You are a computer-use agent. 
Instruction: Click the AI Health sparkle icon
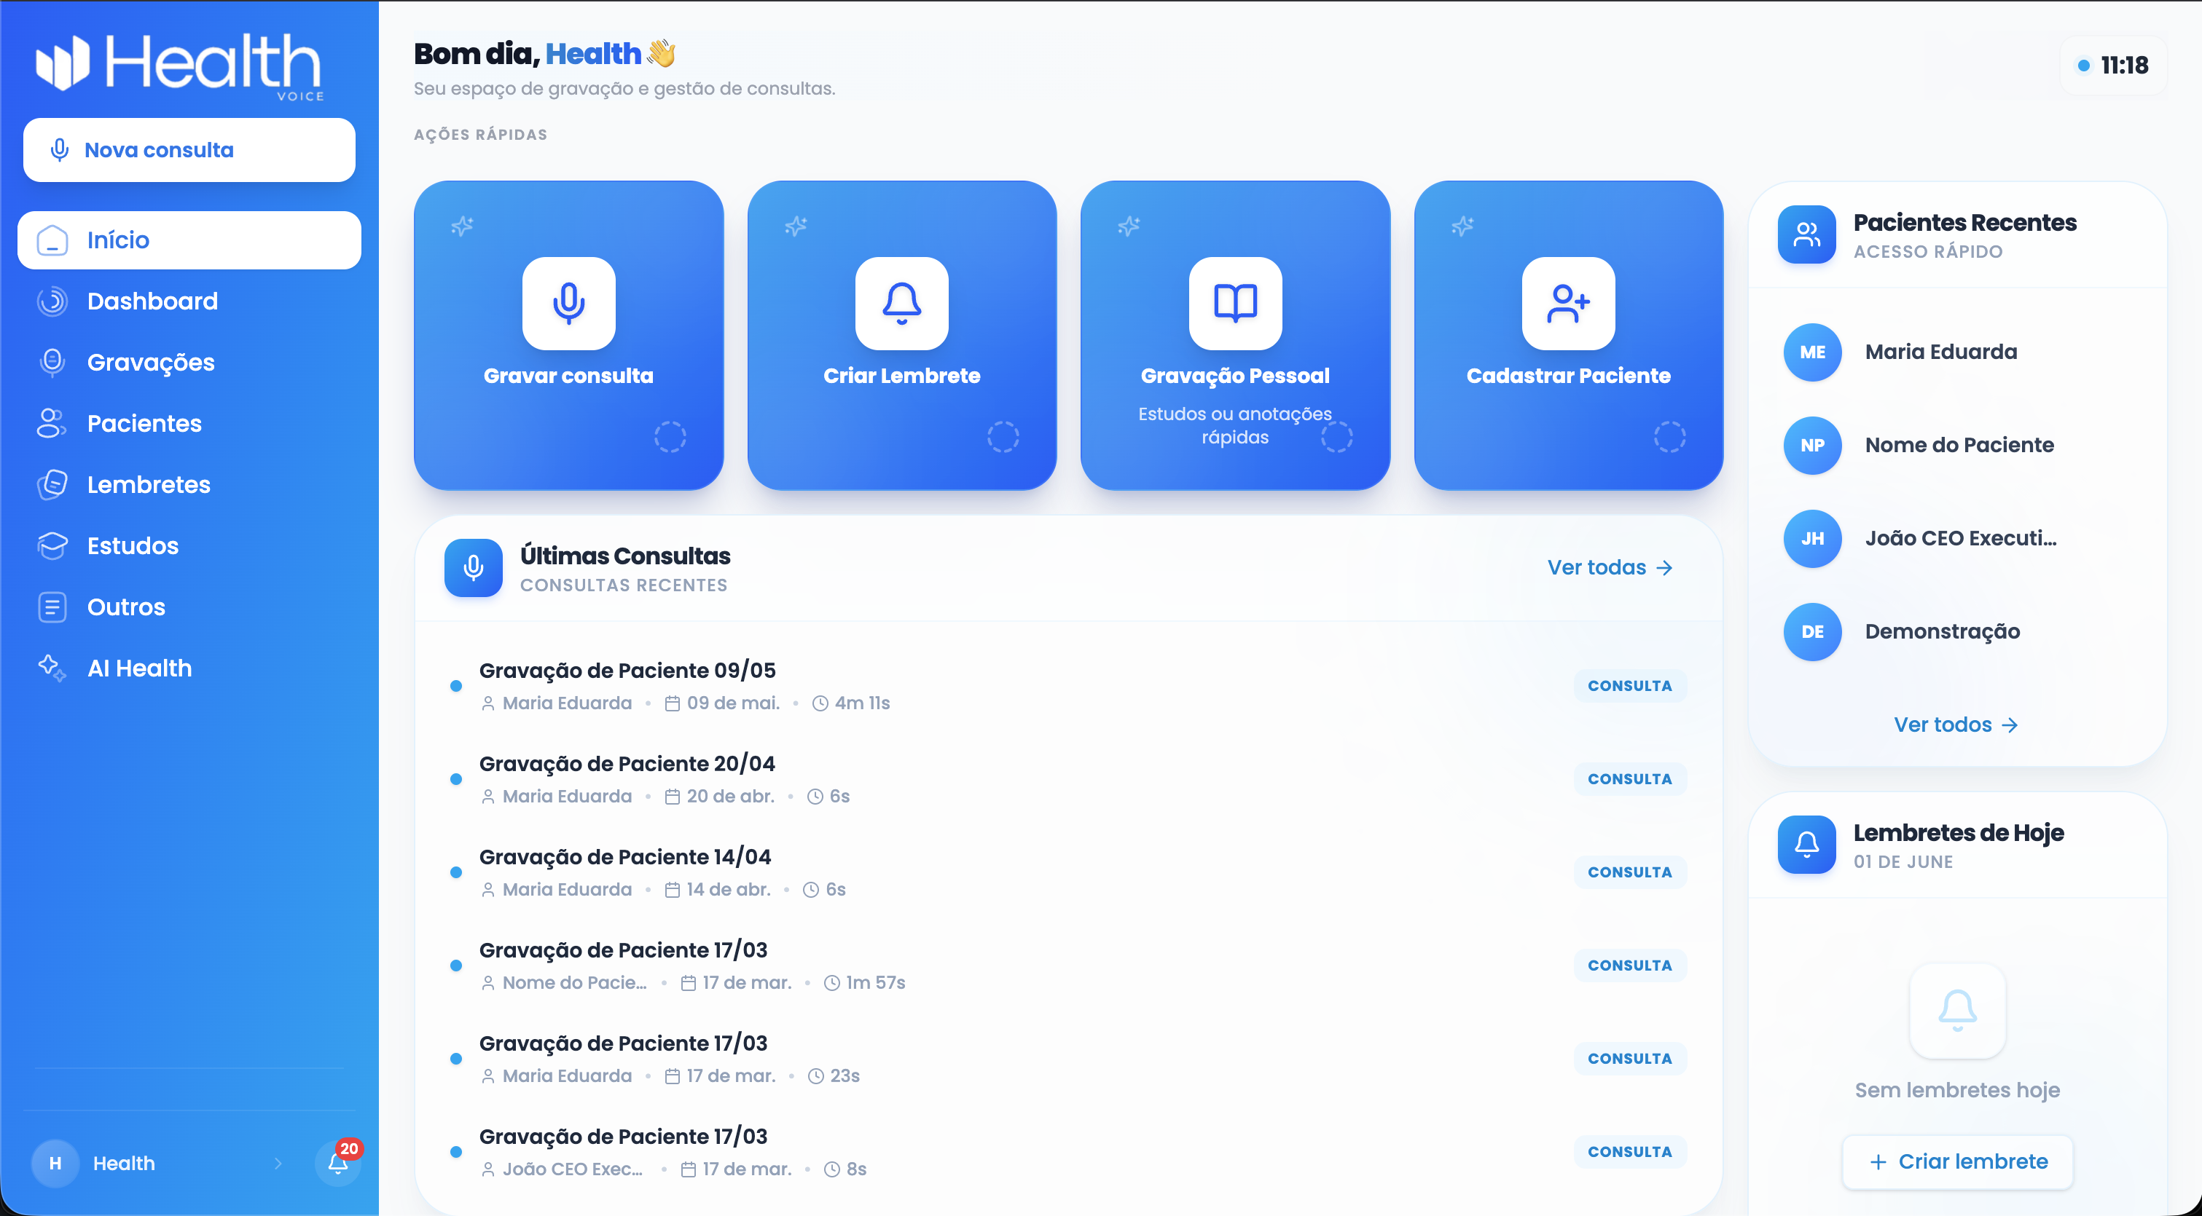pos(52,668)
